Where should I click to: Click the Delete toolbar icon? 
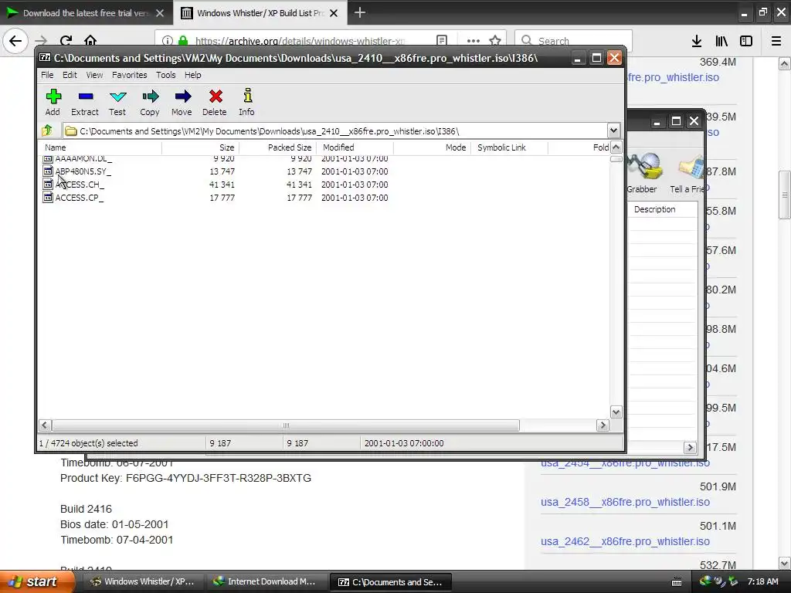coord(215,103)
